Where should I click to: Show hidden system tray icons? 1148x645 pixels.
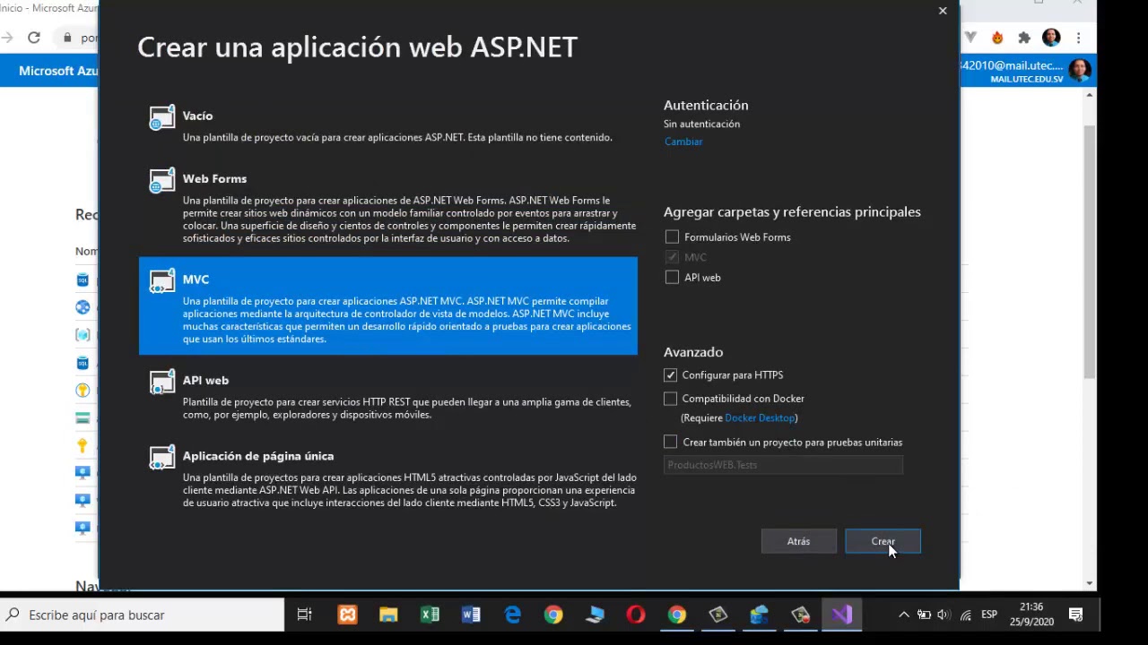(x=904, y=615)
